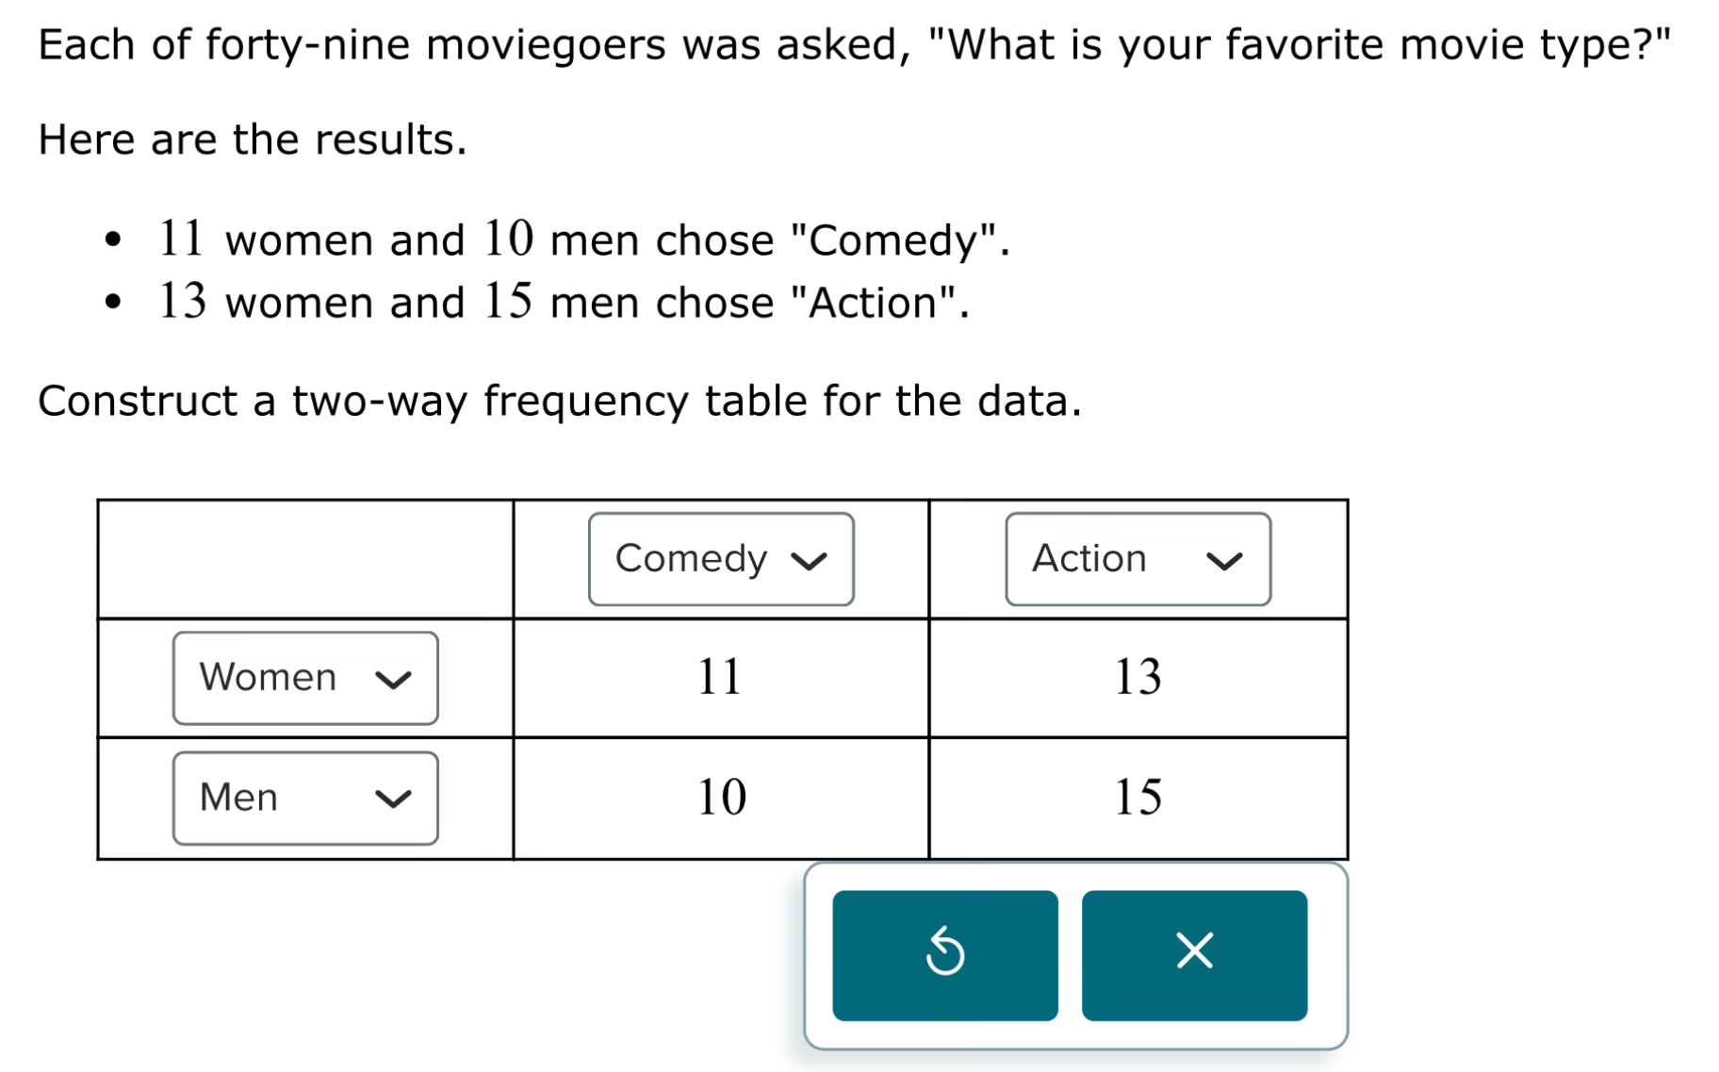This screenshot has height=1072, width=1719.
Task: Click the X clear button
Action: pyautogui.click(x=1193, y=954)
